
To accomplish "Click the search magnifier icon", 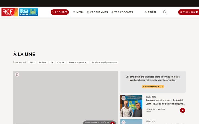I will click(x=165, y=12).
